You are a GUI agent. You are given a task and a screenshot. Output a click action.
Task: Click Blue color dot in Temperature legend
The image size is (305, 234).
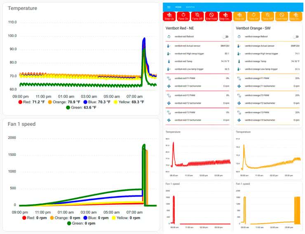[85, 102]
